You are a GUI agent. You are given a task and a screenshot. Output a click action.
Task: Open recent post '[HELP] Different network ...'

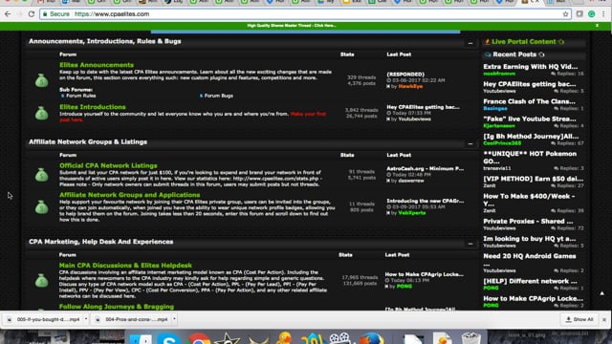pyautogui.click(x=530, y=281)
